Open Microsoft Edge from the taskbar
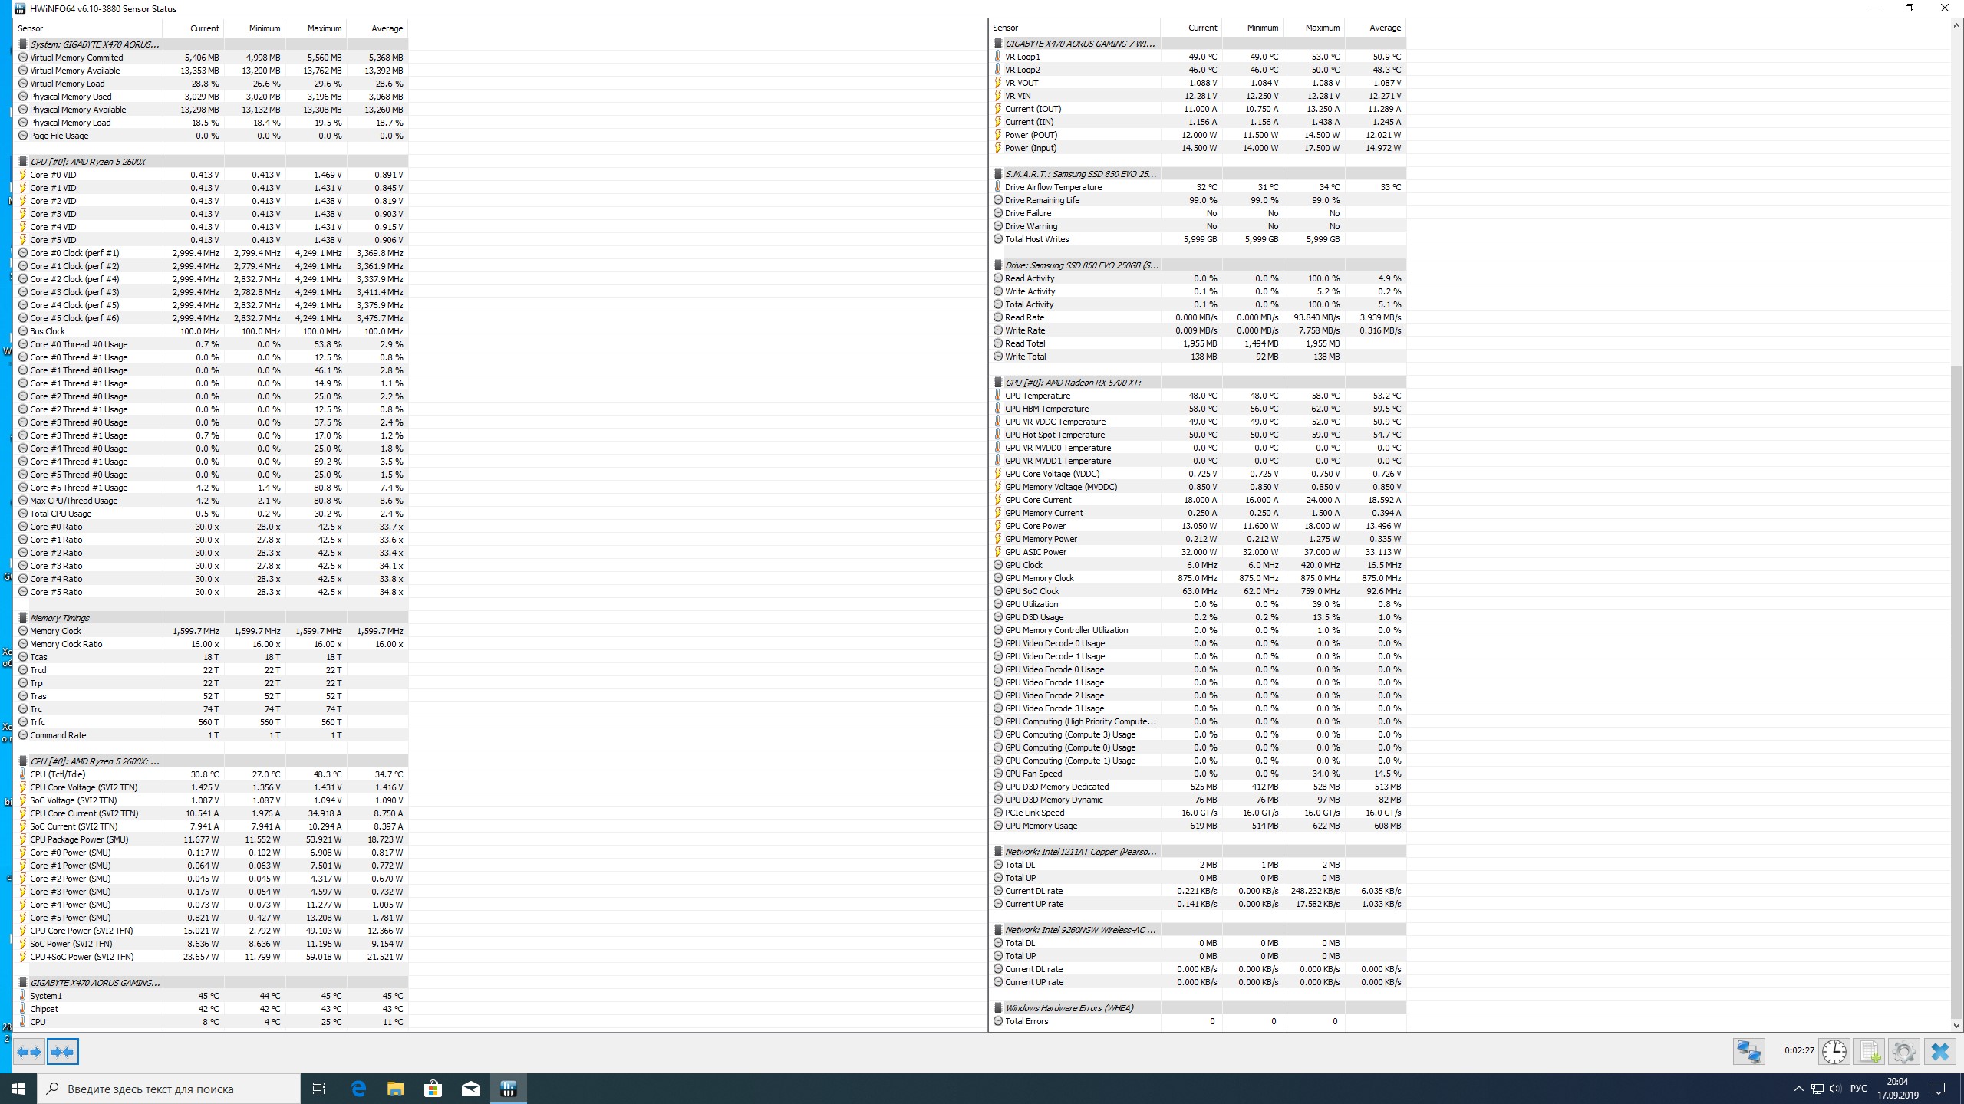The height and width of the screenshot is (1104, 1964). 358,1088
